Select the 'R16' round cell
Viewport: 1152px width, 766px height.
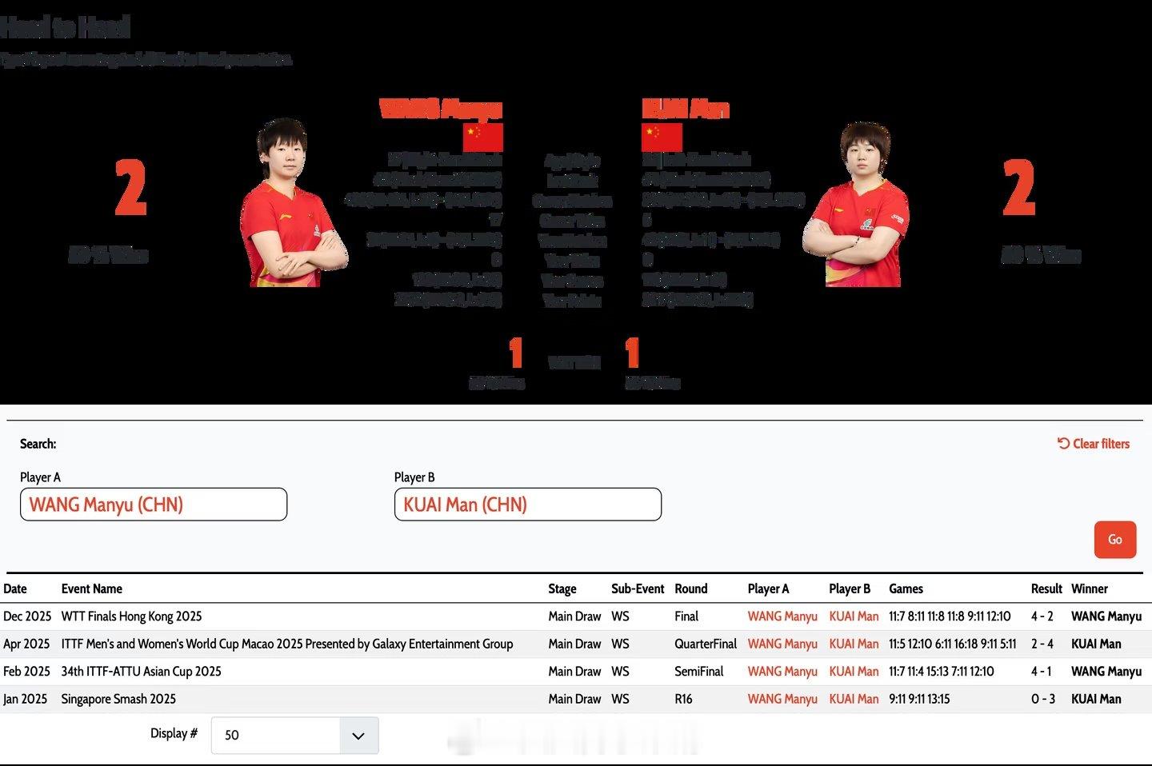683,699
